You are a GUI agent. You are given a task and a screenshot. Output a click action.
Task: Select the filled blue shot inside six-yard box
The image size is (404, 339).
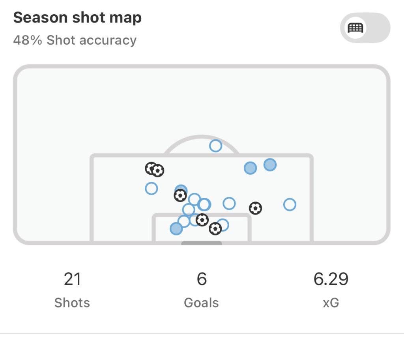point(176,229)
